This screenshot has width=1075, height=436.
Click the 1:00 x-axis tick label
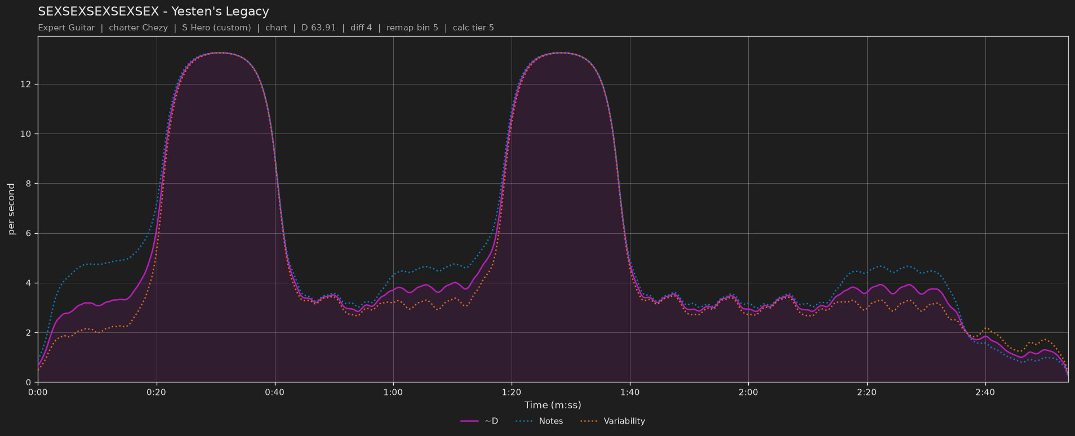coord(393,392)
